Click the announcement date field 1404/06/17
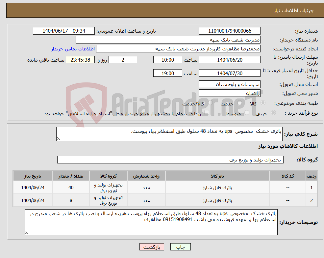This screenshot has height=258, width=324. [x=64, y=31]
